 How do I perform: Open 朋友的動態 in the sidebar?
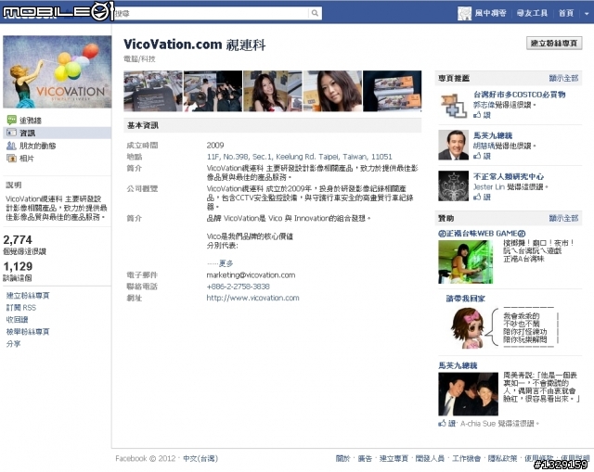(37, 146)
